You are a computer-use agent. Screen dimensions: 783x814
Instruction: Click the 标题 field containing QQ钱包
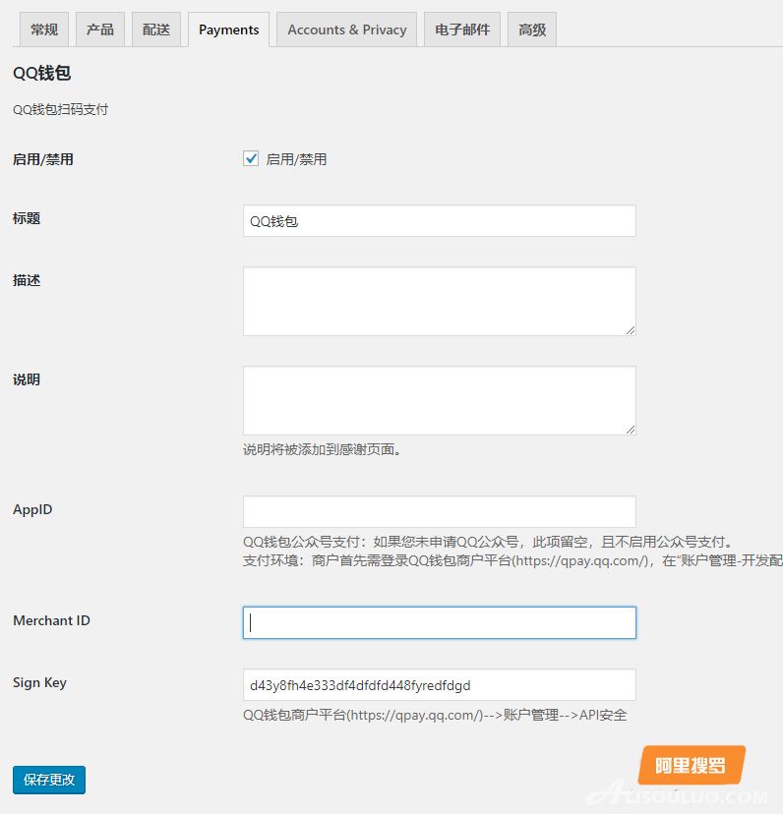440,221
